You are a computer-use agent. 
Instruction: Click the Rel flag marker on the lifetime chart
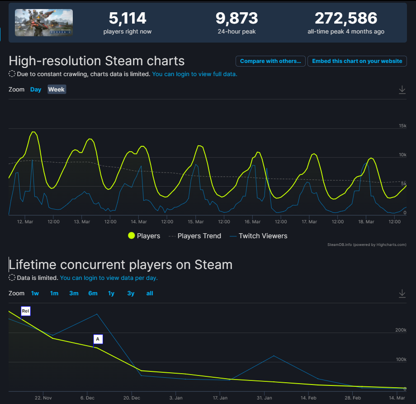[x=25, y=311]
